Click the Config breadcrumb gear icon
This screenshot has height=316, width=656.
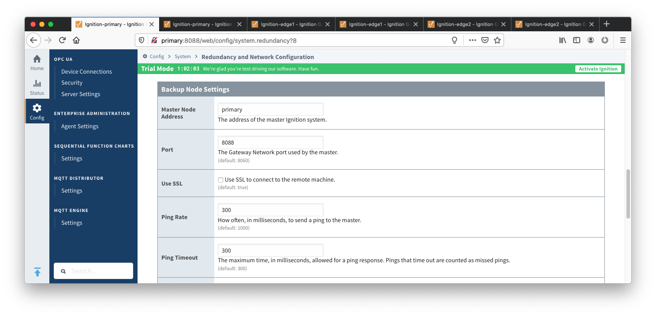pyautogui.click(x=145, y=57)
